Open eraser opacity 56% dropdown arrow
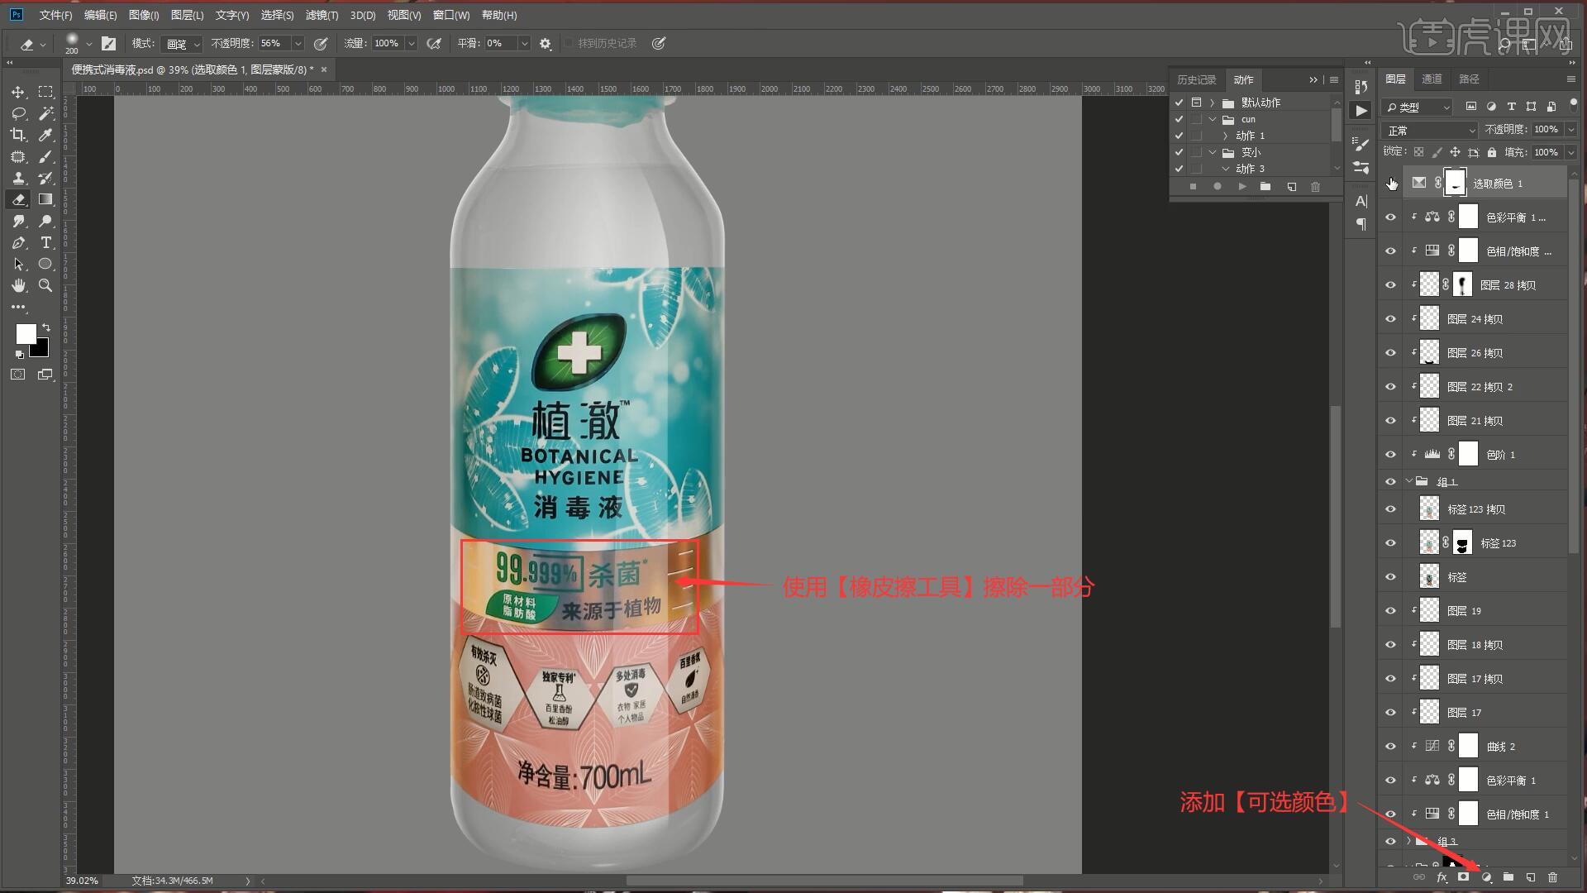This screenshot has width=1587, height=893. coord(298,44)
